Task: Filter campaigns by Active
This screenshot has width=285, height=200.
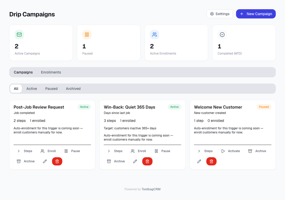Action: tap(32, 89)
